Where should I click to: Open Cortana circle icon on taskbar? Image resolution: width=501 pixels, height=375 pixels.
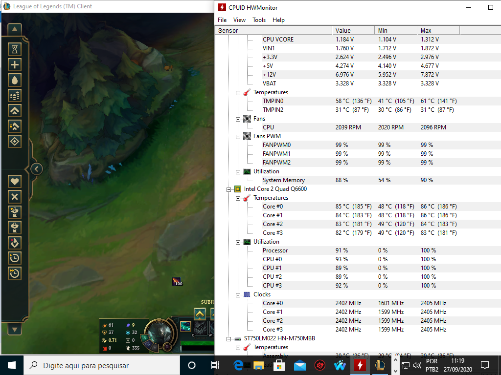click(x=192, y=365)
